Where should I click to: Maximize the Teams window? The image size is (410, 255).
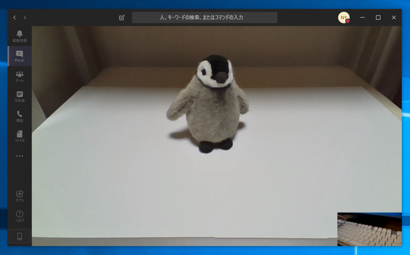click(378, 18)
